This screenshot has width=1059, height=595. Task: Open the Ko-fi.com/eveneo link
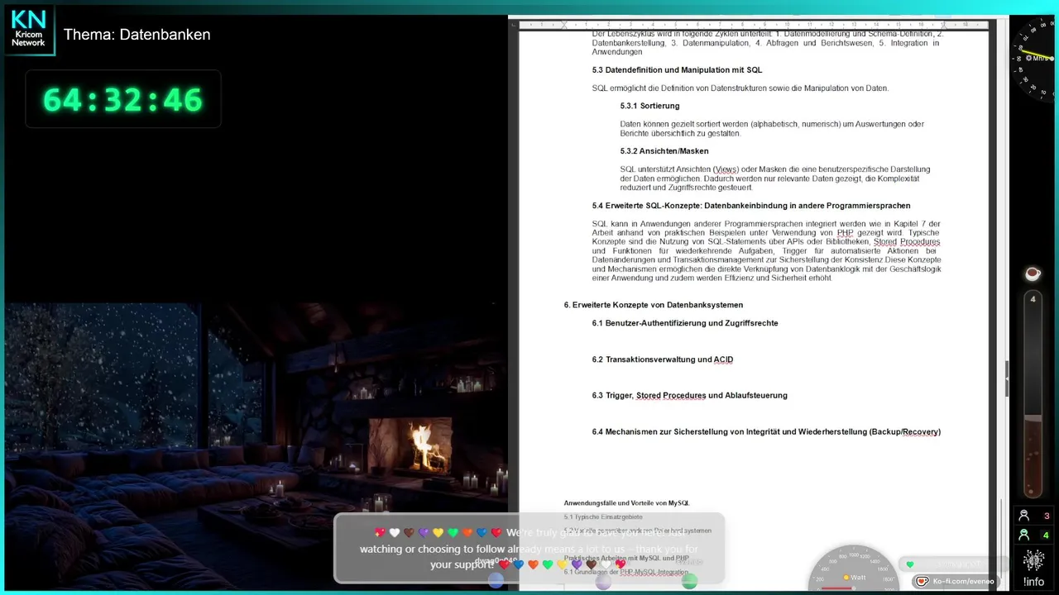(963, 582)
